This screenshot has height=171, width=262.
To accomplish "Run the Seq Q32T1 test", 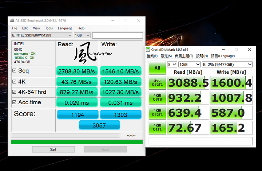I will tap(157, 83).
